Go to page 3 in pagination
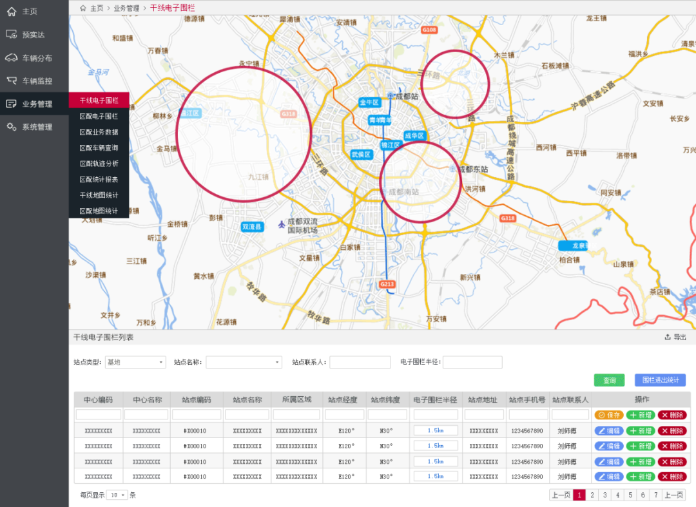 (605, 495)
